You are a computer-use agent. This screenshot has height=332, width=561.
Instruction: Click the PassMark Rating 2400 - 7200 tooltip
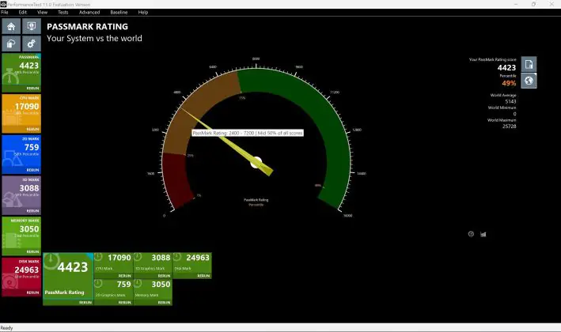point(248,133)
